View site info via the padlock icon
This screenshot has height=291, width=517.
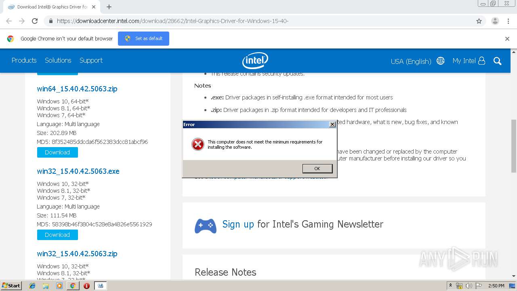pos(50,21)
